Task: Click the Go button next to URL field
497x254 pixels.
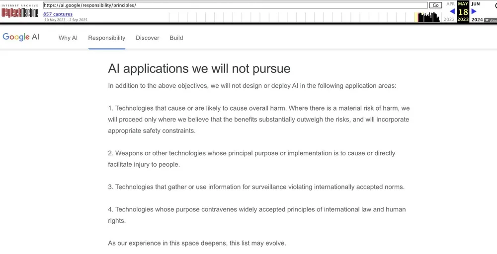Action: (435, 5)
